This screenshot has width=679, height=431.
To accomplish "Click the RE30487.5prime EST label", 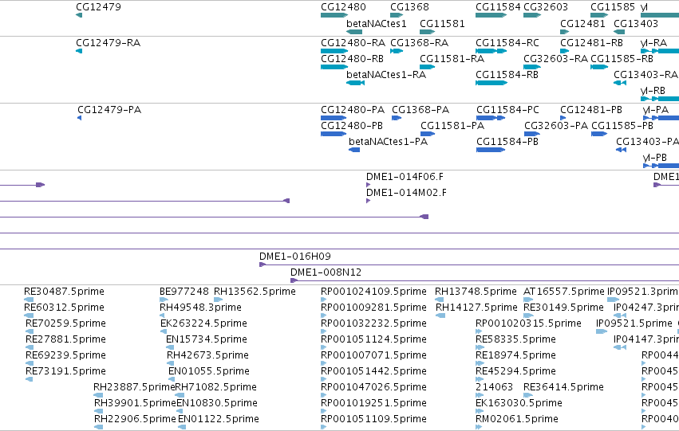I will pos(64,292).
